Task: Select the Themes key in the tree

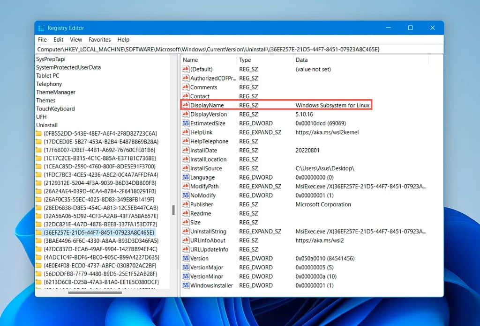Action: [46, 101]
